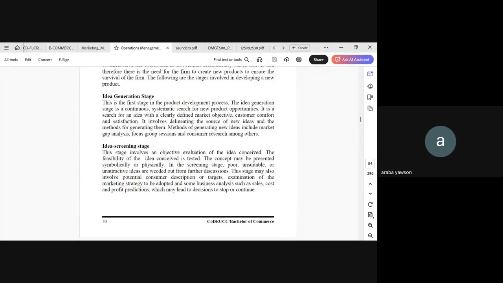Click the vertical scrollbar thumb

360,119
